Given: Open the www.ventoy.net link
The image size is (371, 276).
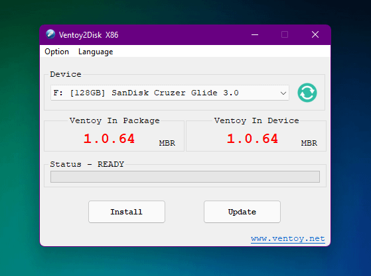Looking at the screenshot, I should pyautogui.click(x=288, y=239).
